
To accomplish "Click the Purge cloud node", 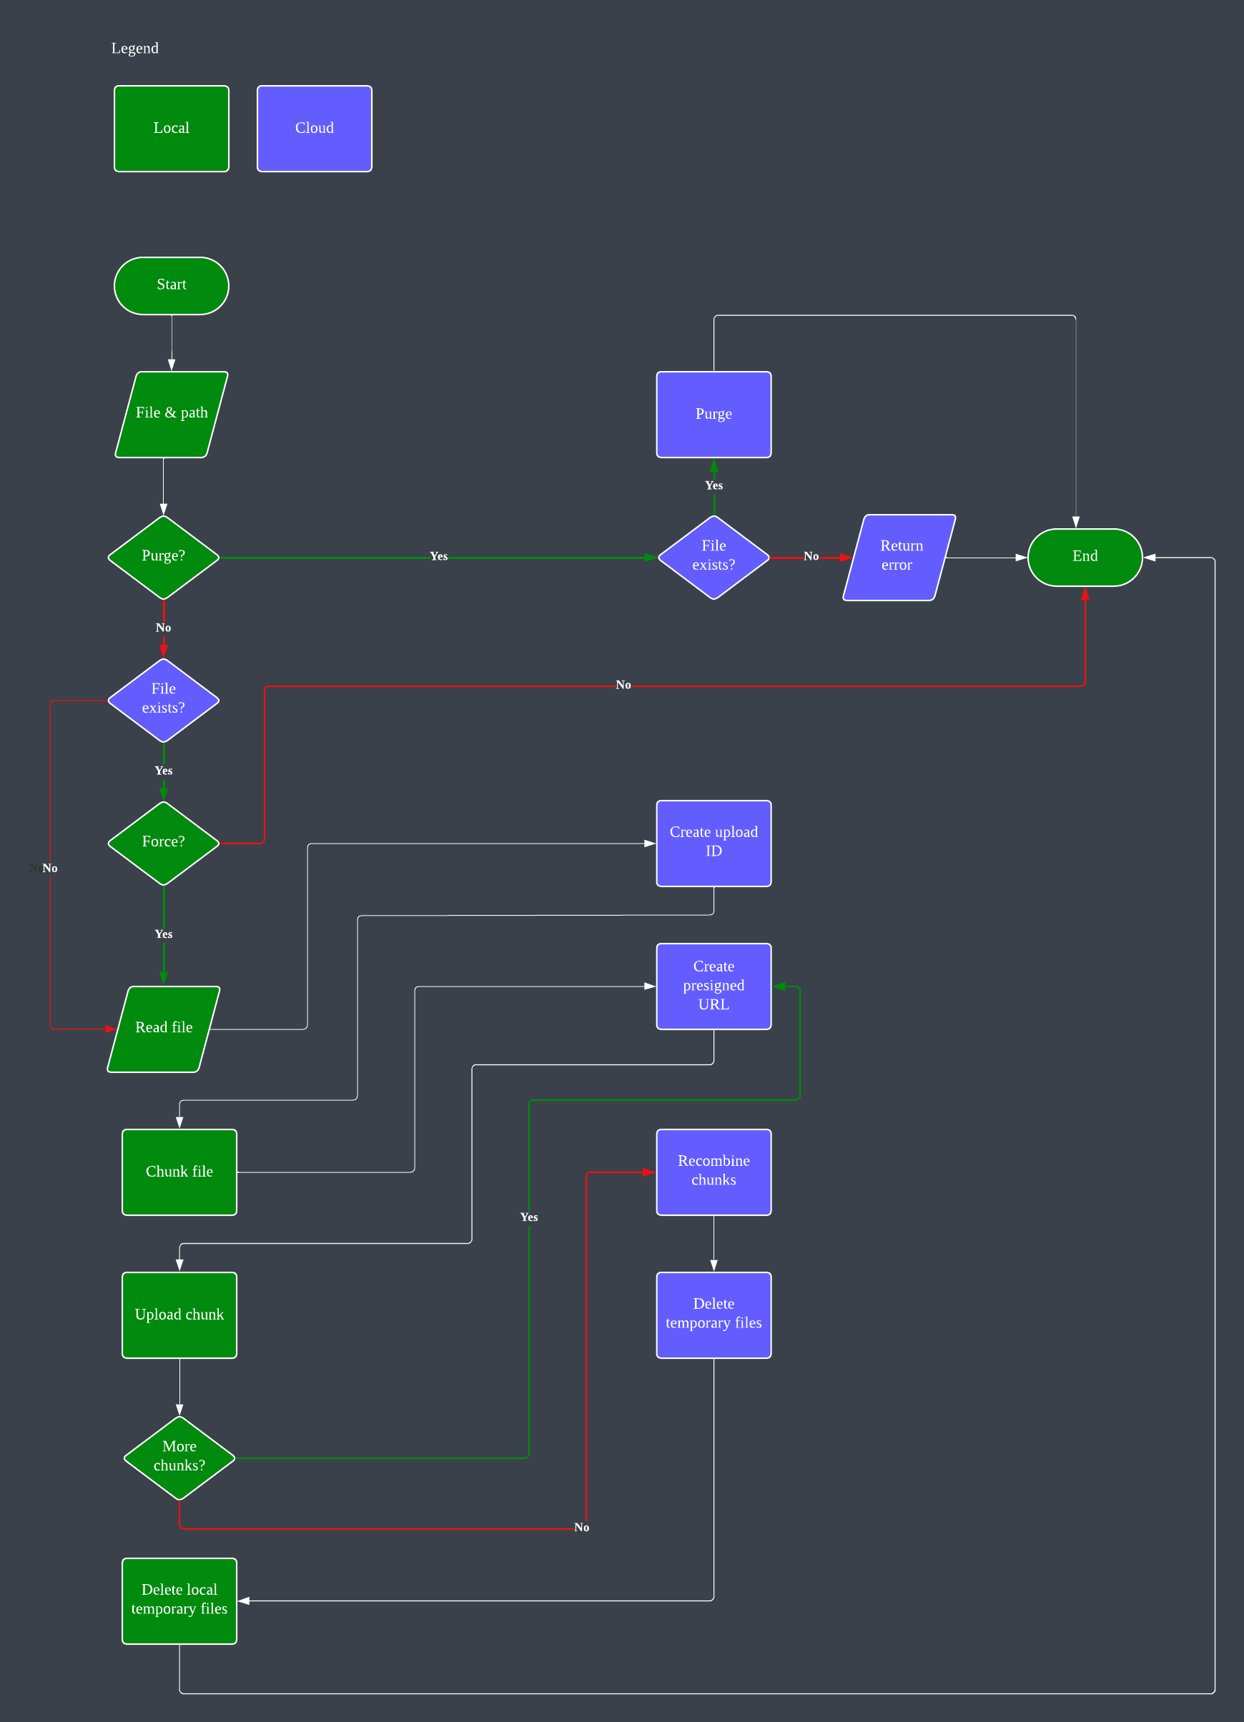I will [712, 414].
